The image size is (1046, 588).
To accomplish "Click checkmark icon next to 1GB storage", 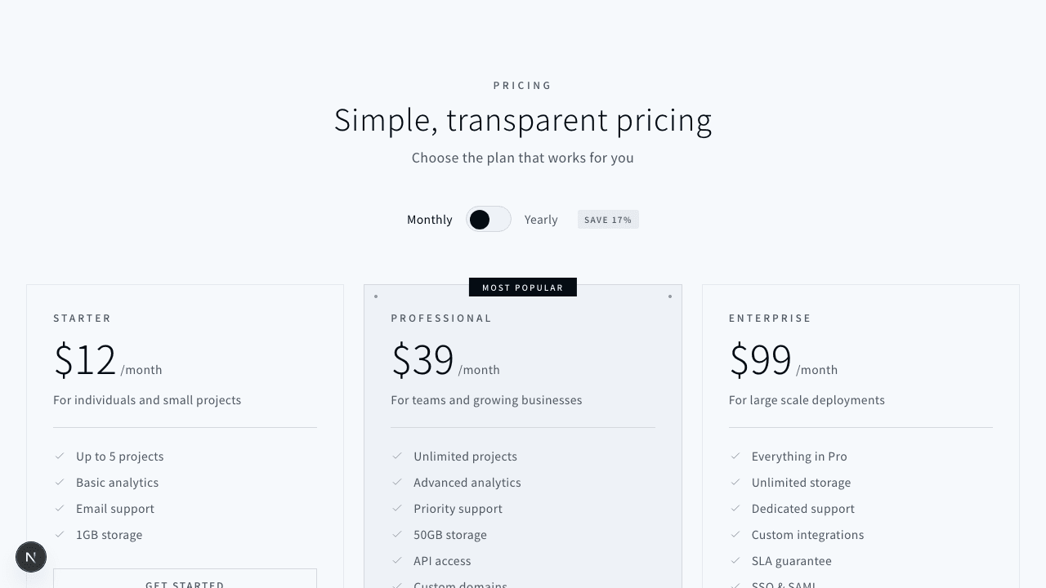I will click(60, 535).
